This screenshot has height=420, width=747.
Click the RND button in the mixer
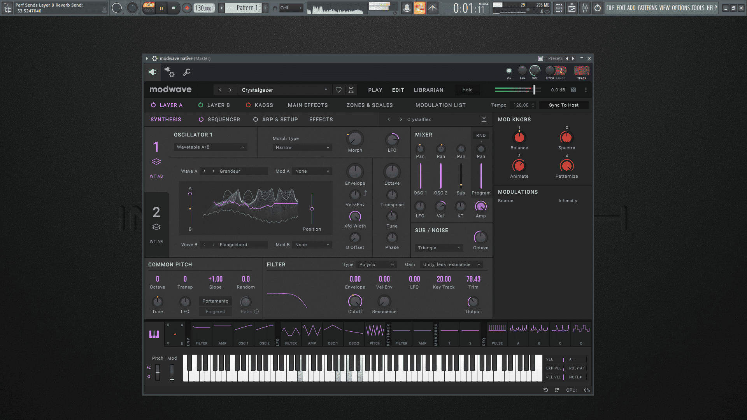pyautogui.click(x=481, y=135)
